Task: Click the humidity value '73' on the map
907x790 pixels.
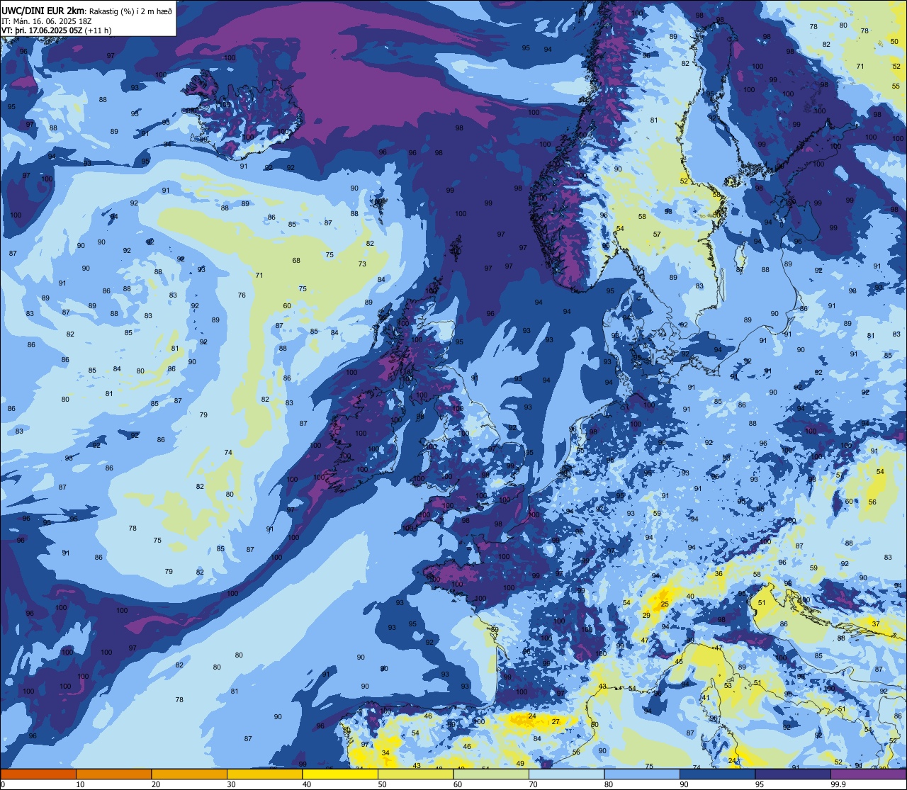Action: [x=362, y=264]
